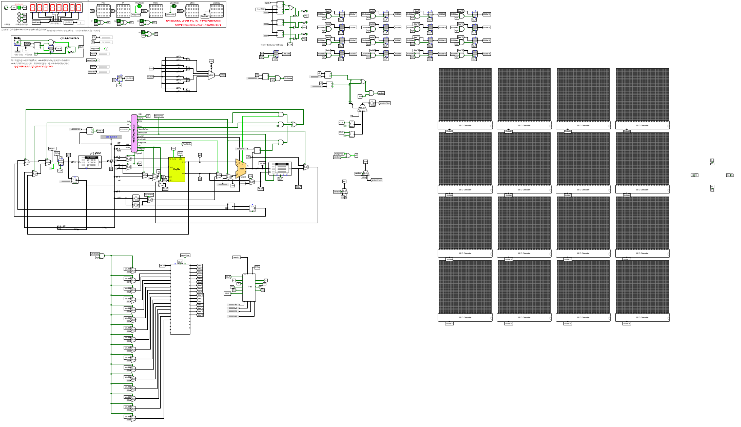Select the data16 tunnel on the bottom splitter block
Screen dimensions: 741x427
[x=200, y=315]
